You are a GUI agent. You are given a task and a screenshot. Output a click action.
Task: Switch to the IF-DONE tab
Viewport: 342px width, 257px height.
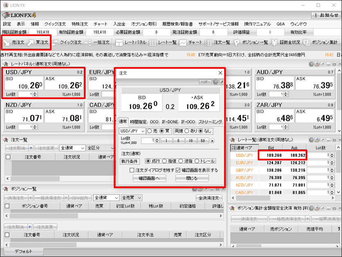click(x=170, y=122)
